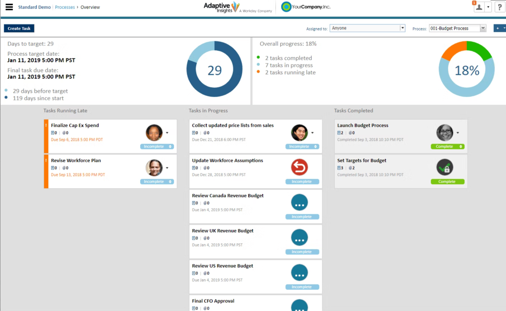Click the blue plus add button
The image size is (506, 311).
point(498,28)
